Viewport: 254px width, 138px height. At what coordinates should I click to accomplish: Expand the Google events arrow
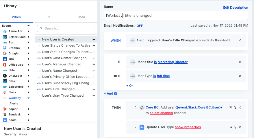pyautogui.click(x=29, y=53)
